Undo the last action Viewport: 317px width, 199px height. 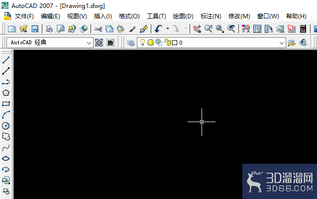[158, 29]
